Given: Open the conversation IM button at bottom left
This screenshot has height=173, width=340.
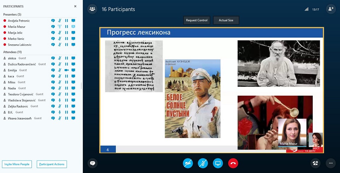Looking at the screenshot, I should tap(92, 163).
